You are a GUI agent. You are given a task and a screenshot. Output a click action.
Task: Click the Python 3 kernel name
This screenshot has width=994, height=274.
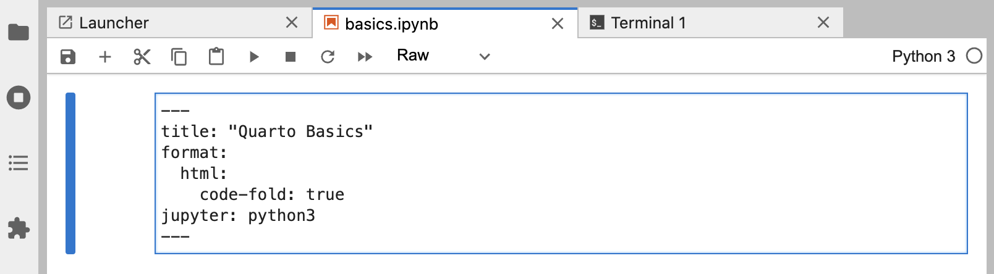click(923, 56)
